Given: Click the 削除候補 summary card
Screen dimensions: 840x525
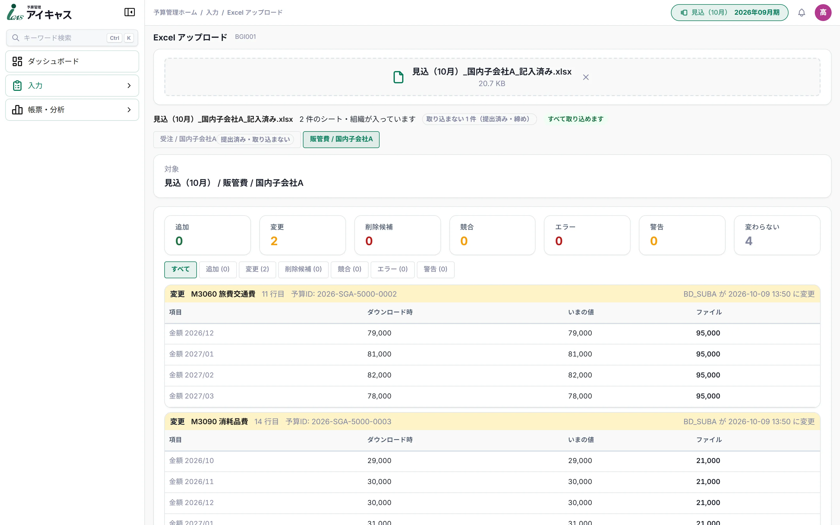Looking at the screenshot, I should (397, 235).
